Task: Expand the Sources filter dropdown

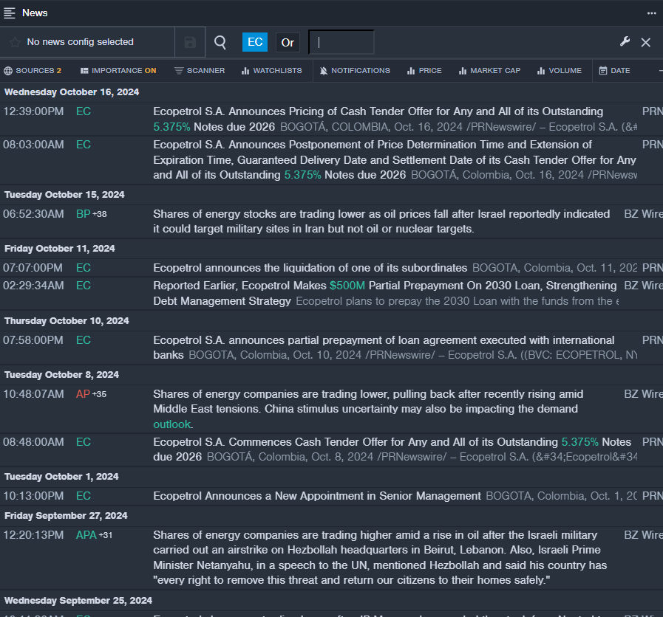Action: click(33, 71)
